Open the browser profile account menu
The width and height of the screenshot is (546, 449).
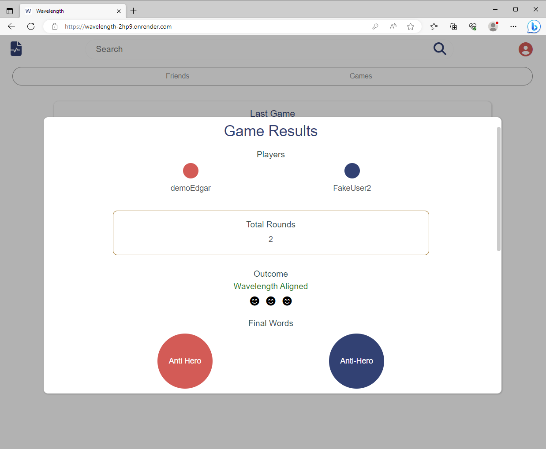(x=493, y=26)
